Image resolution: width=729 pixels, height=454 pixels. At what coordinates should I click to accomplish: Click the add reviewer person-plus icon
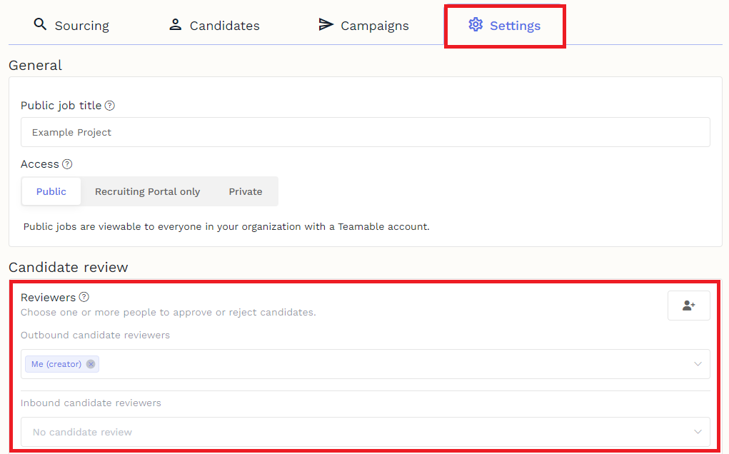pos(688,305)
